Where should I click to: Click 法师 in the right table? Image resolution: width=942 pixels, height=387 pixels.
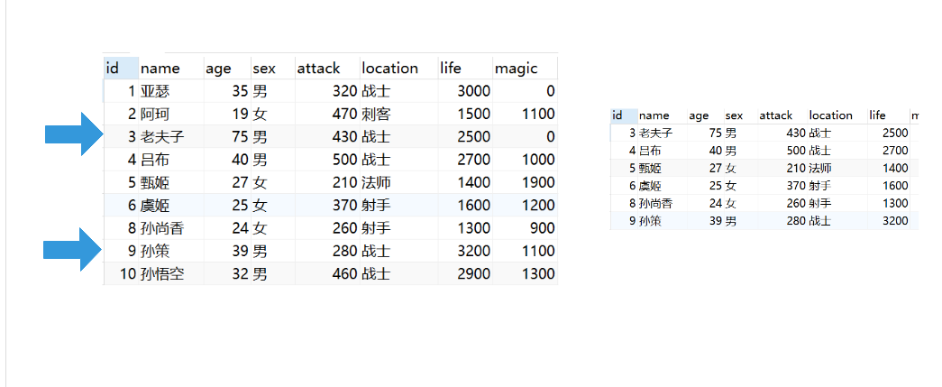click(x=819, y=168)
